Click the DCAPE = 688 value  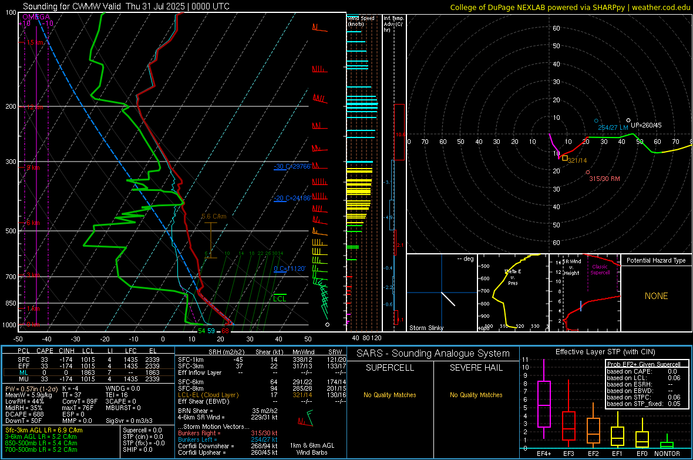click(24, 414)
